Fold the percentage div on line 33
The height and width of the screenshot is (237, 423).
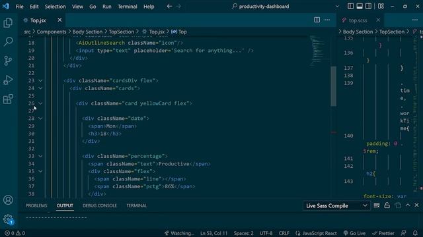point(40,156)
